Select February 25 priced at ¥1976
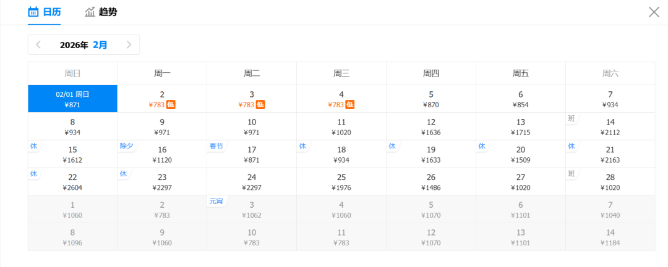The width and height of the screenshot is (668, 267). tap(341, 182)
